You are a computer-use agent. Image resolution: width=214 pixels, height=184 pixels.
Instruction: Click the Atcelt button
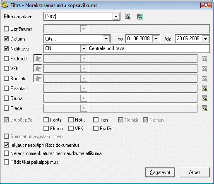(x=195, y=172)
